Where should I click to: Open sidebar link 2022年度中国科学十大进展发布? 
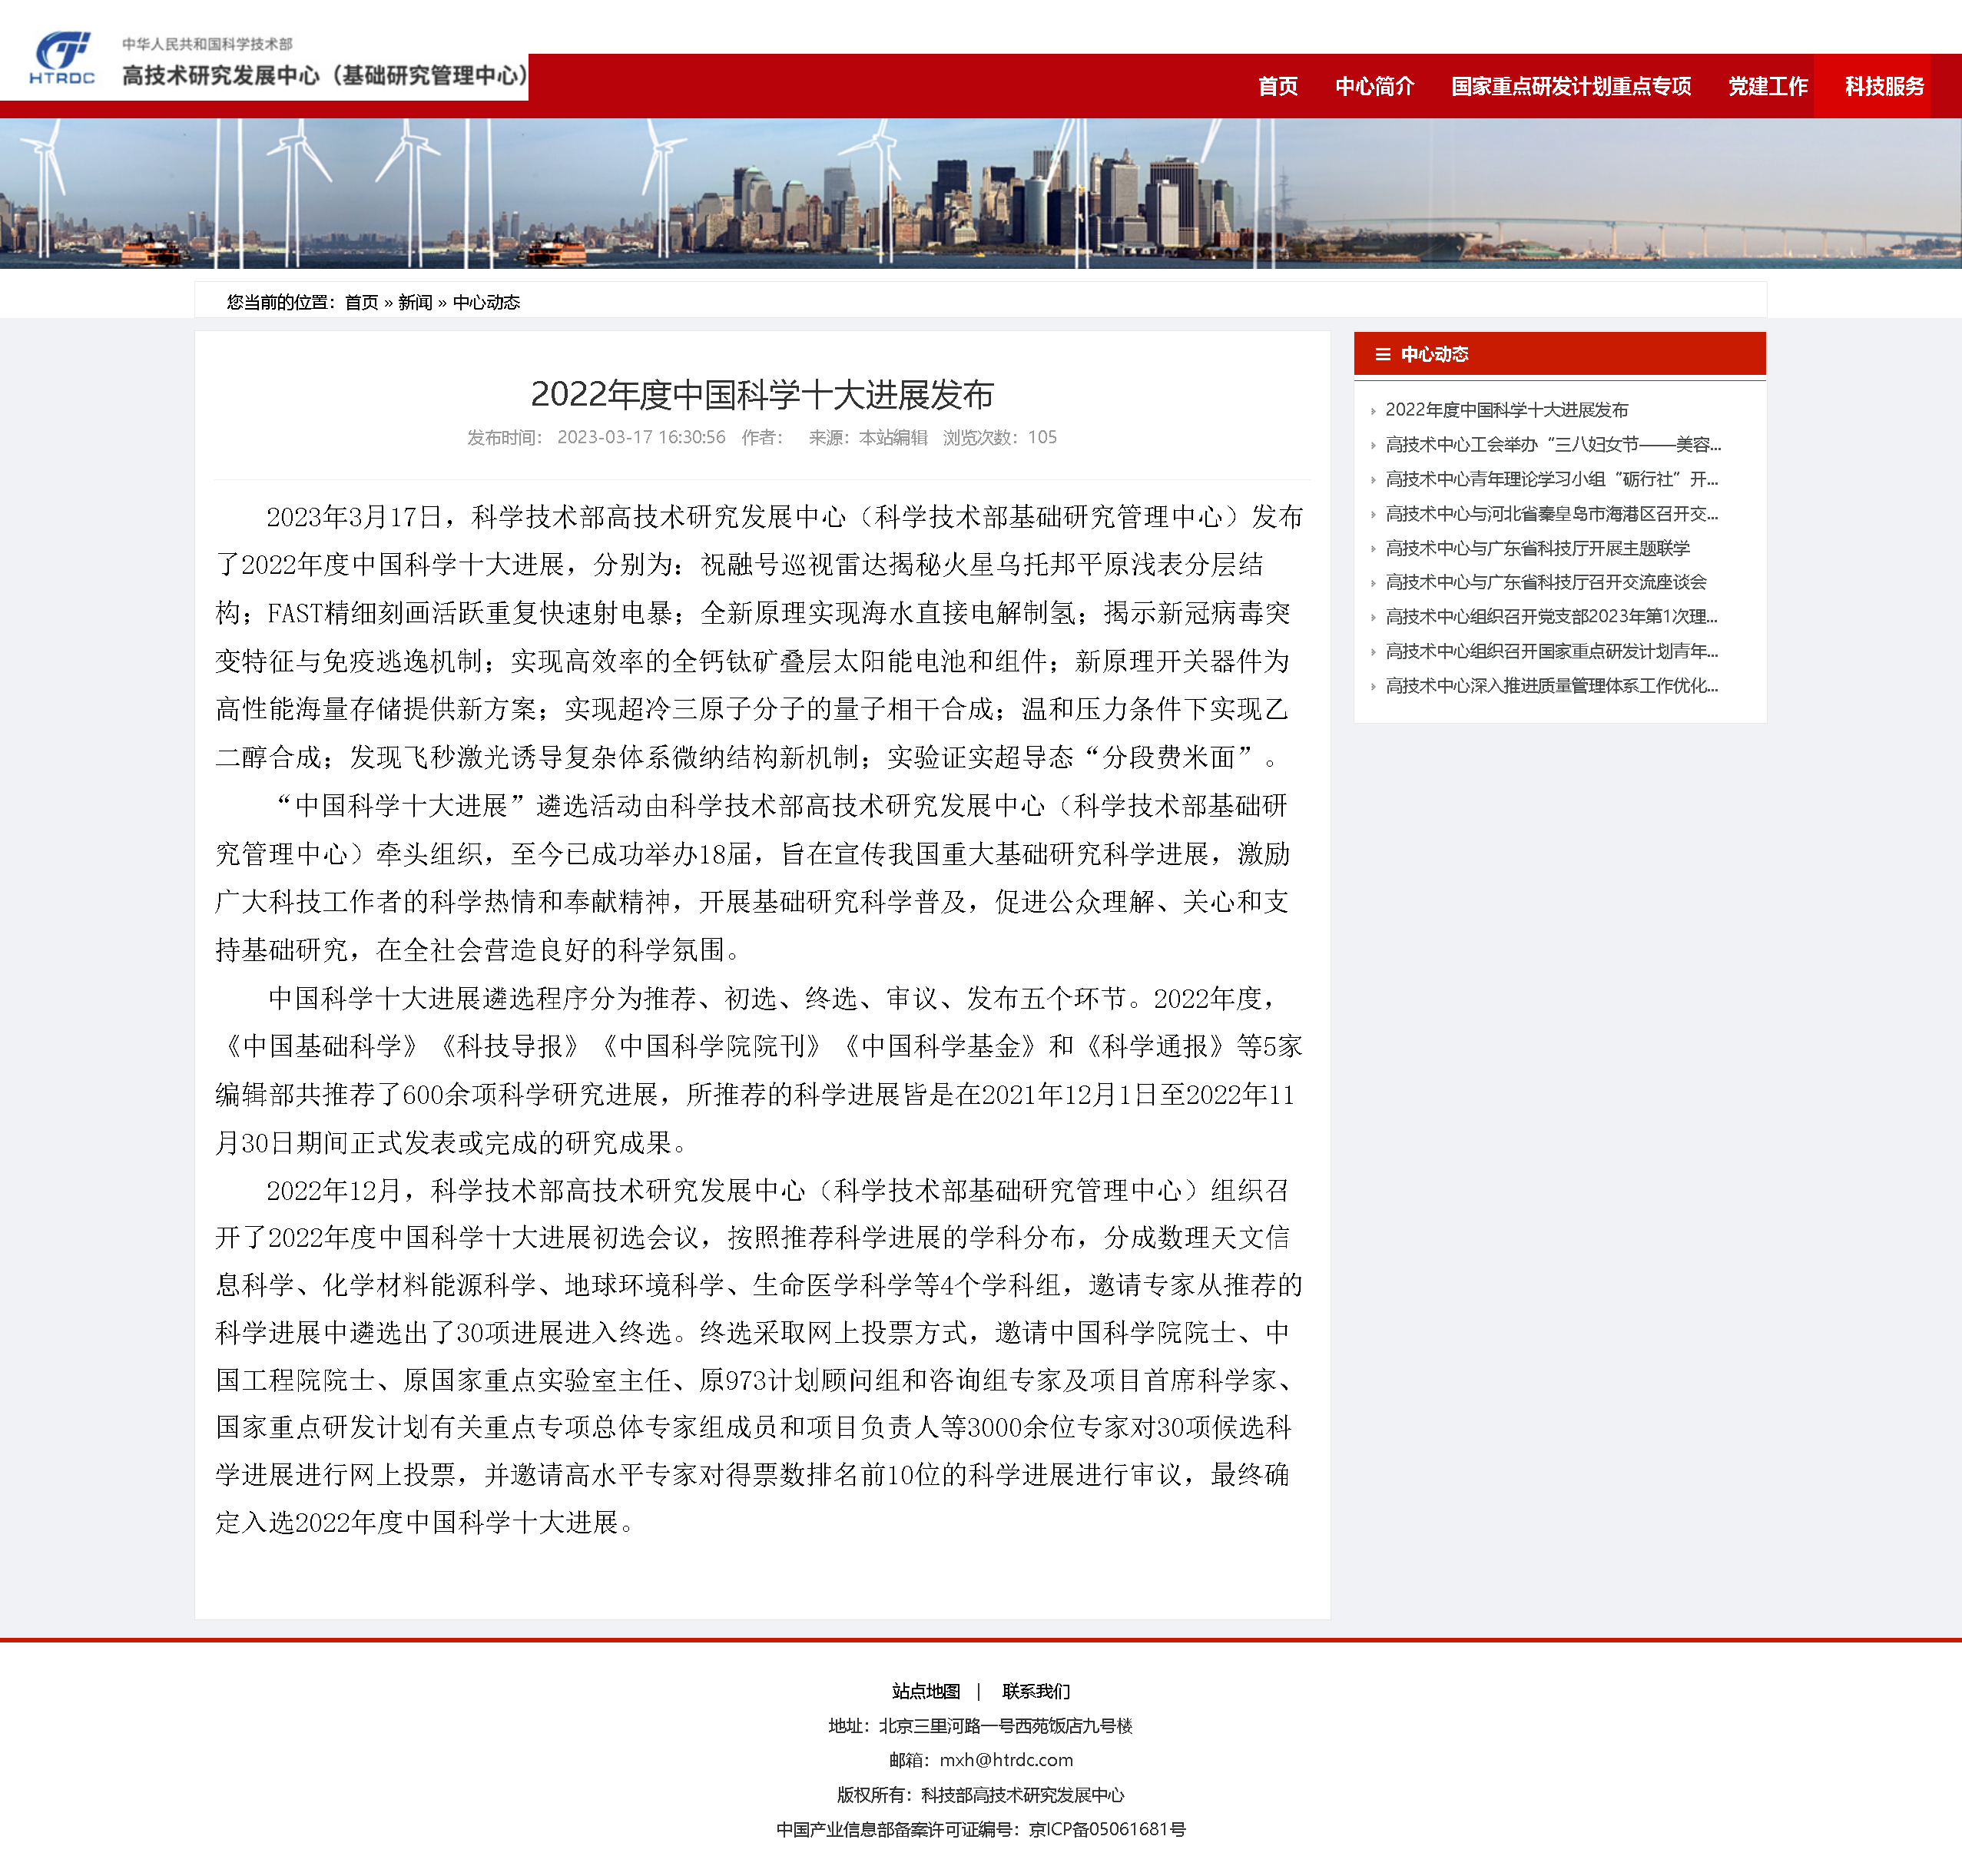click(1506, 410)
